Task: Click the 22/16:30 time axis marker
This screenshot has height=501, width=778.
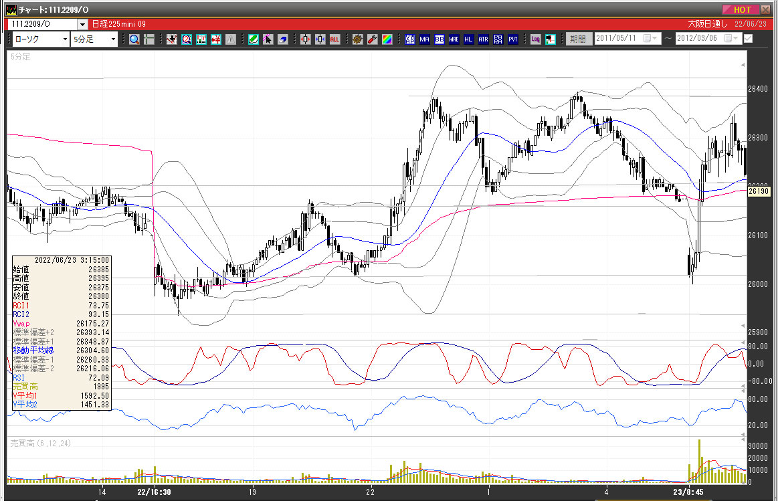Action: coord(155,492)
